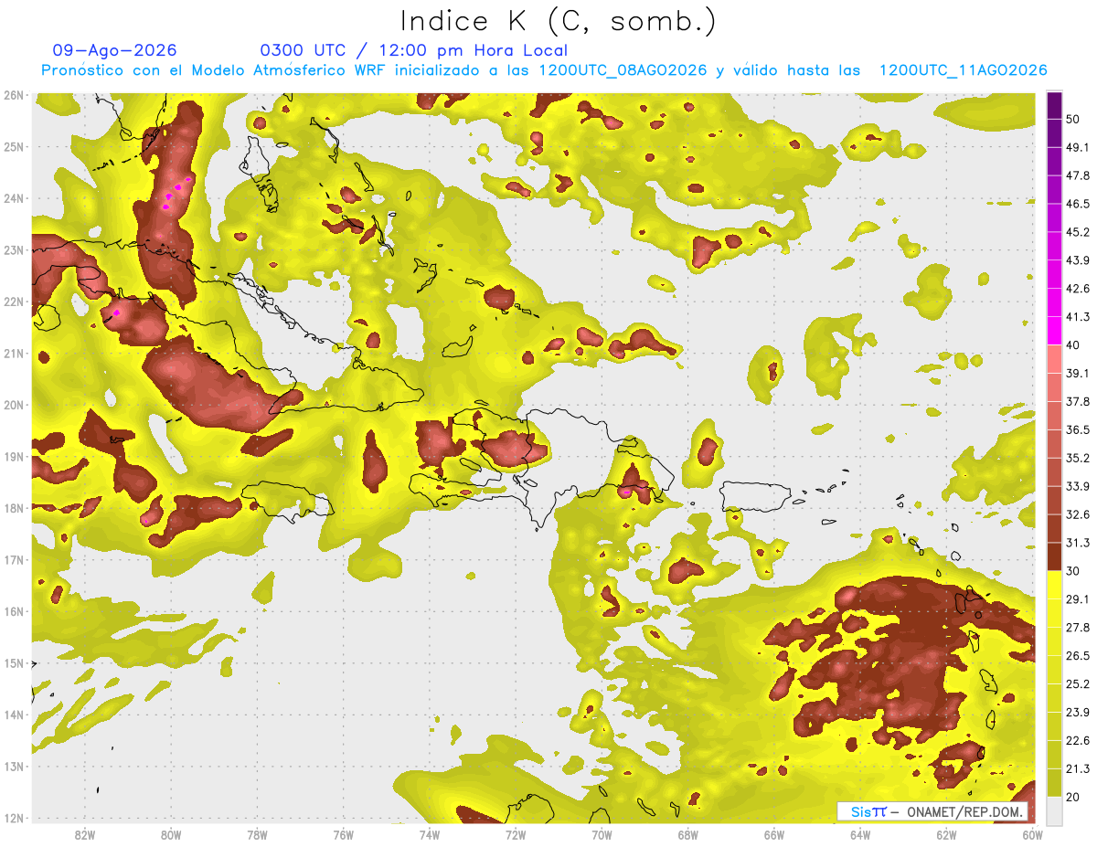The width and height of the screenshot is (1097, 847).
Task: Click latitude label '20N'
Action: 14,405
